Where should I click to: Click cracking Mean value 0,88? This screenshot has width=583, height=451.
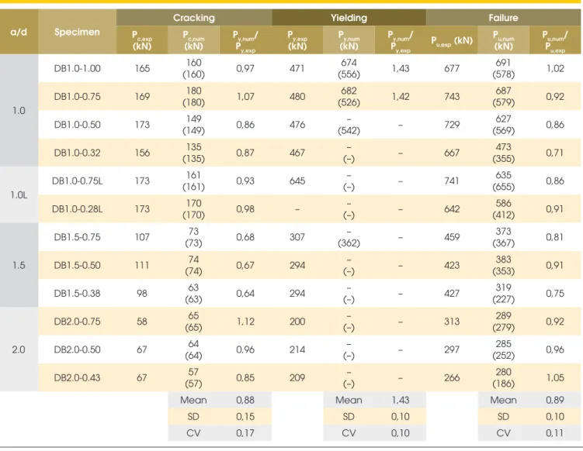point(245,400)
